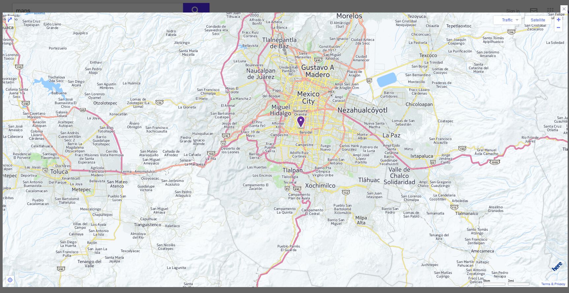569x293 pixels.
Task: Click the map zoom in plus button
Action: tap(558, 20)
